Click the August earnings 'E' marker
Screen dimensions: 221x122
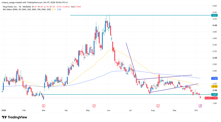(x=158, y=106)
